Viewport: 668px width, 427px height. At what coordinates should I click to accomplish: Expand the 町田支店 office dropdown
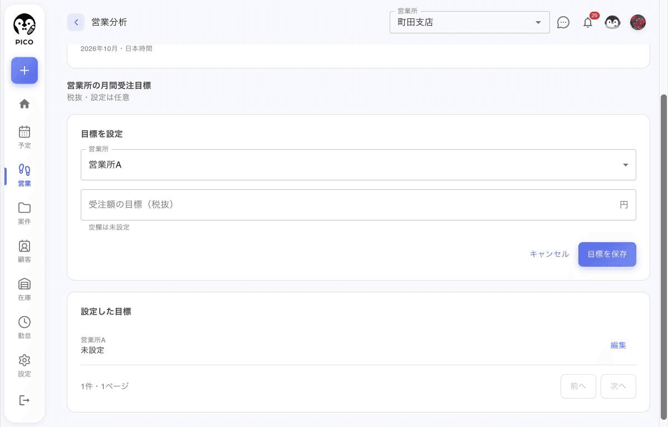pos(470,22)
